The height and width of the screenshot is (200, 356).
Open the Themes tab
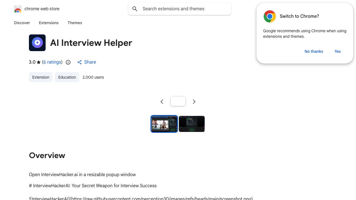75,23
